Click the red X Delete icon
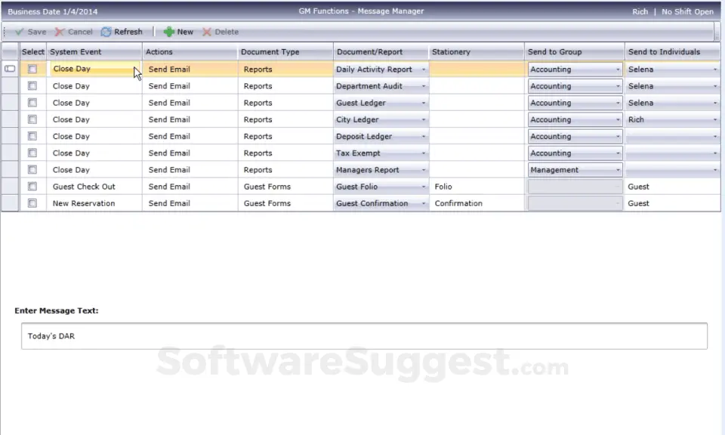725x435 pixels. 207,32
